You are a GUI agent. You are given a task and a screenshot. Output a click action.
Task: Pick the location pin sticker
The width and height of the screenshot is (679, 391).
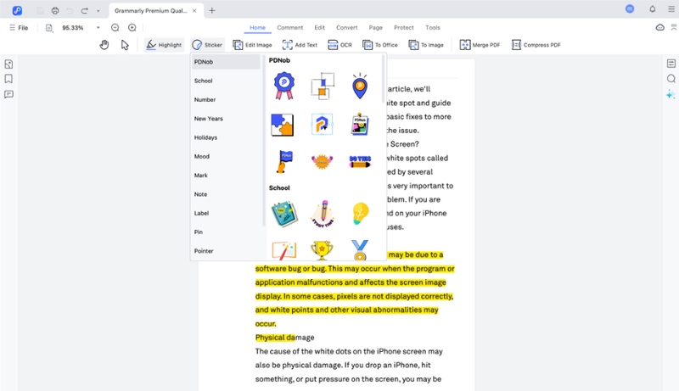(359, 86)
